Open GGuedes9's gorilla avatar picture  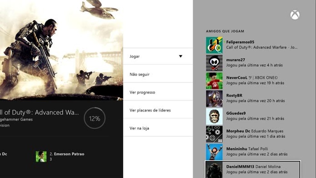[214, 116]
